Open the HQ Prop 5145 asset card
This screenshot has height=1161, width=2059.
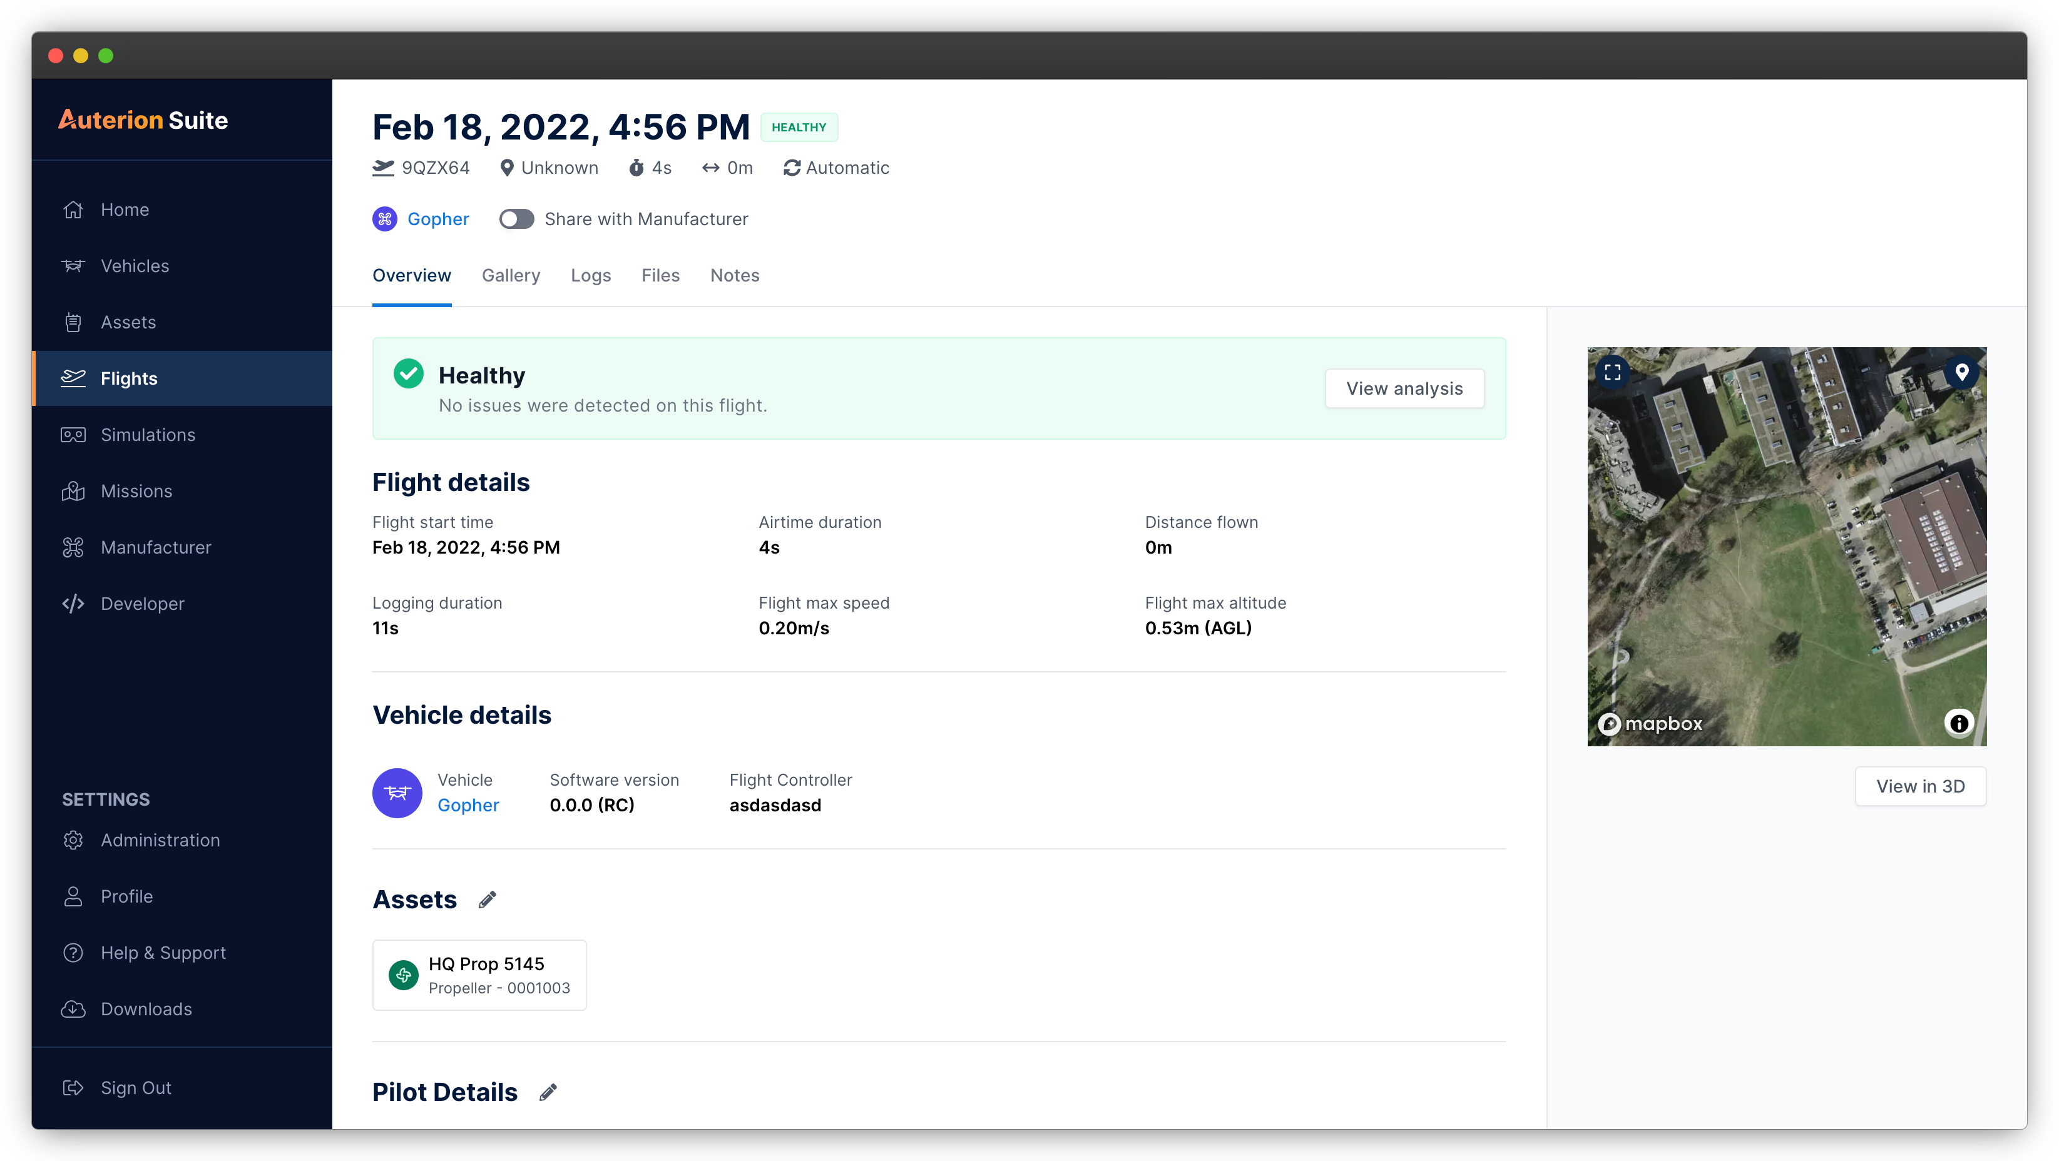coord(479,975)
